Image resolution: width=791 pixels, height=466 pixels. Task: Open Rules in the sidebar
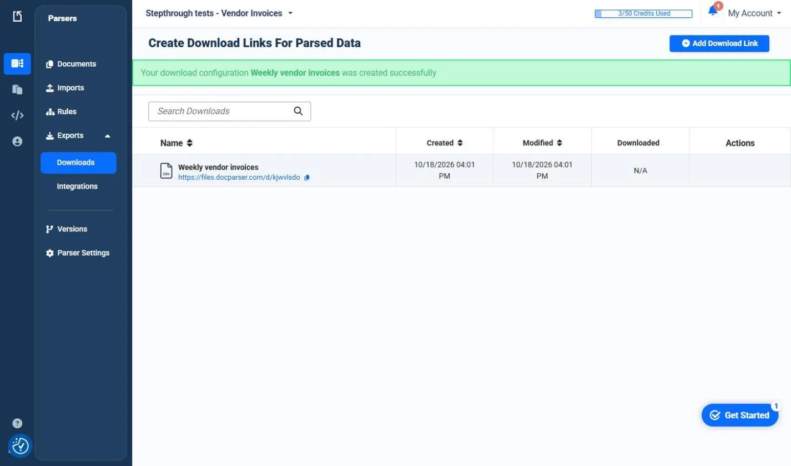click(x=61, y=112)
